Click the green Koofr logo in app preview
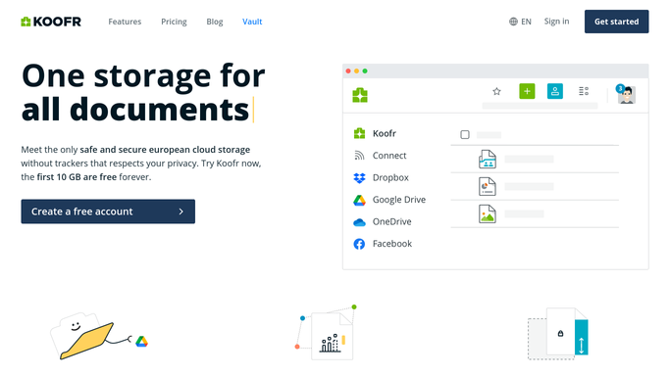Image resolution: width=670 pixels, height=376 pixels. pyautogui.click(x=360, y=95)
